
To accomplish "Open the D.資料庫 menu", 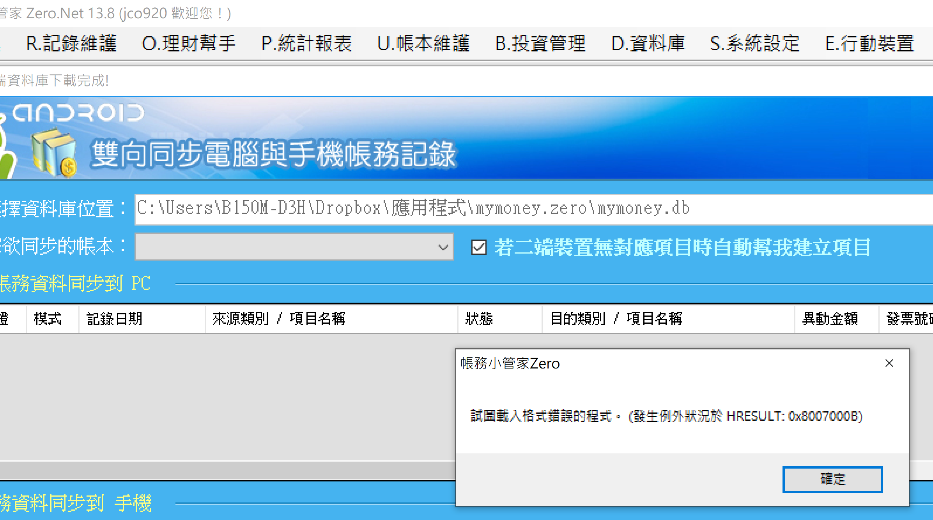I will [648, 43].
